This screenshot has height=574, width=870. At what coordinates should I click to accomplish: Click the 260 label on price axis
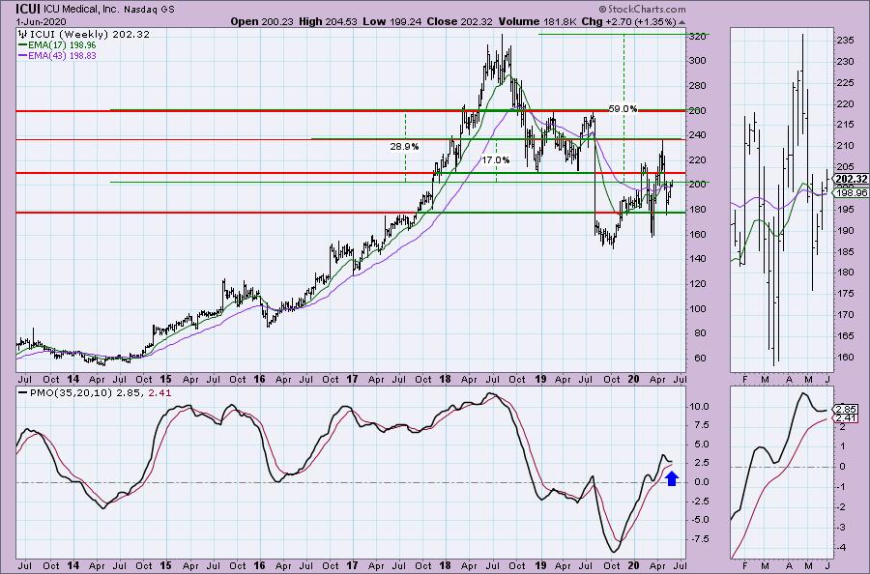coord(698,110)
